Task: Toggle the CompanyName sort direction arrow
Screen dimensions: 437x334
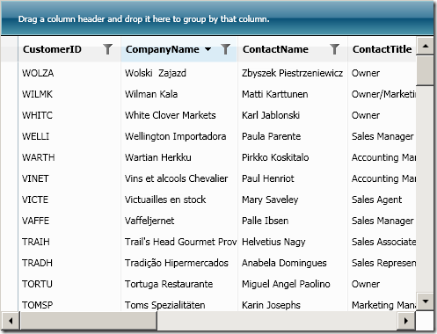Action: click(208, 49)
